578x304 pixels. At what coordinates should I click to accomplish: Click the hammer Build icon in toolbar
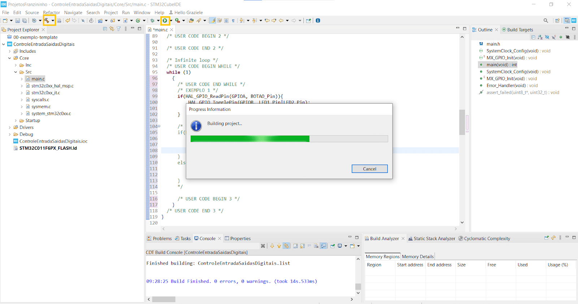[x=47, y=21]
